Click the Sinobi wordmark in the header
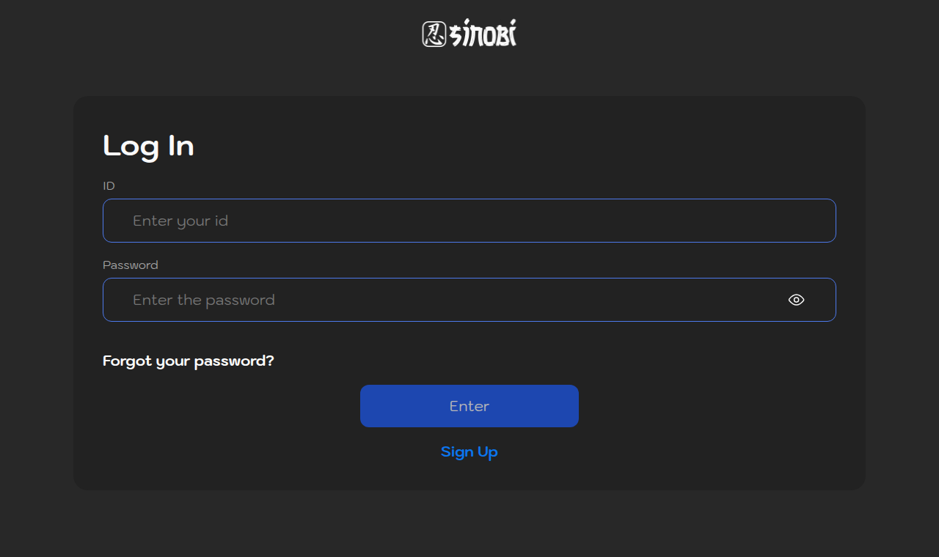 click(x=483, y=34)
